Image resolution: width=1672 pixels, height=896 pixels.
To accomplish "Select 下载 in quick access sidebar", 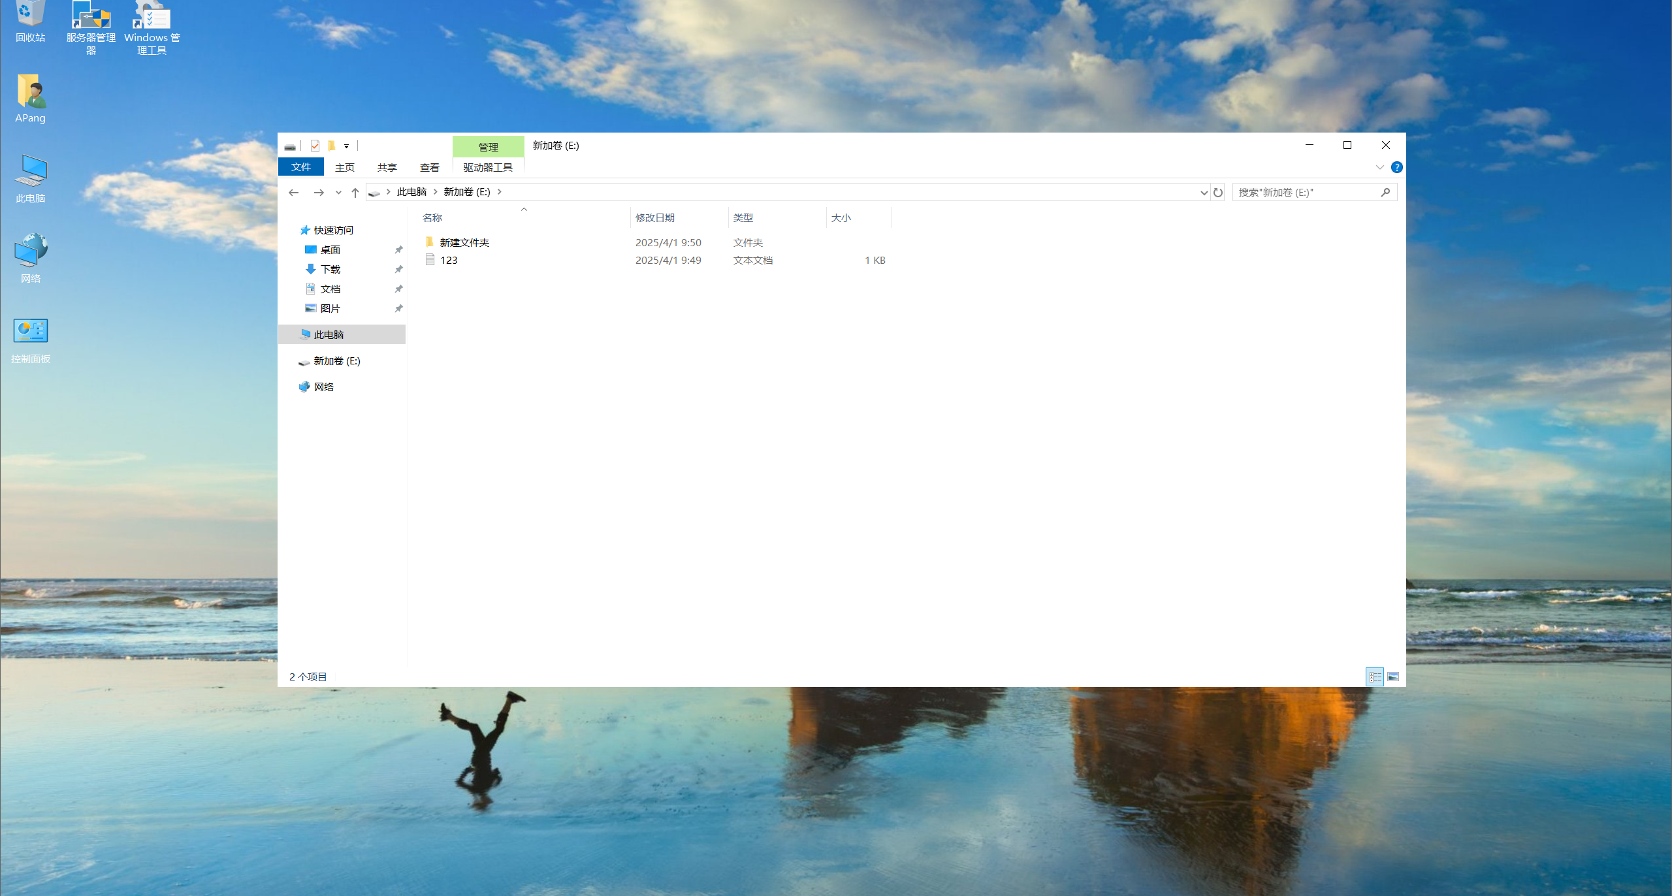I will 330,269.
